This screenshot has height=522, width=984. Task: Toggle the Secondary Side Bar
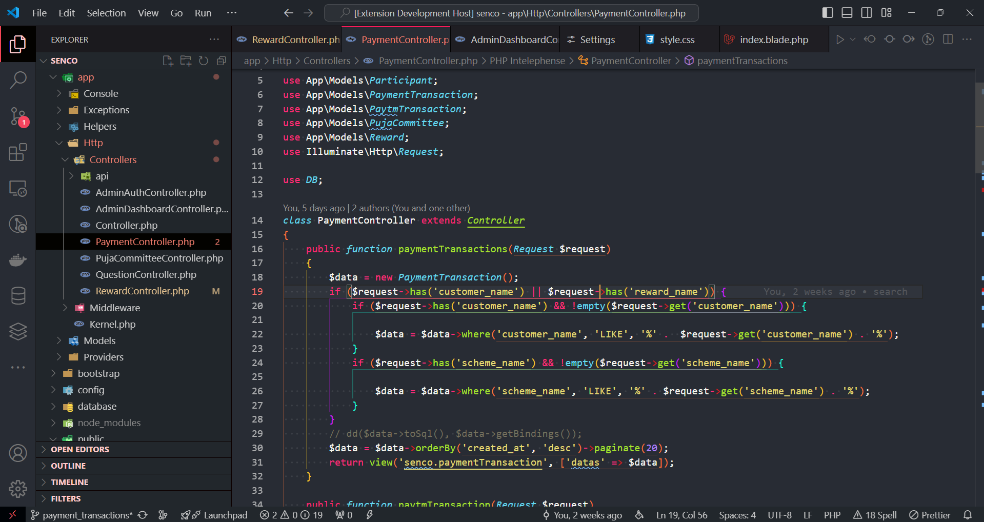(867, 12)
